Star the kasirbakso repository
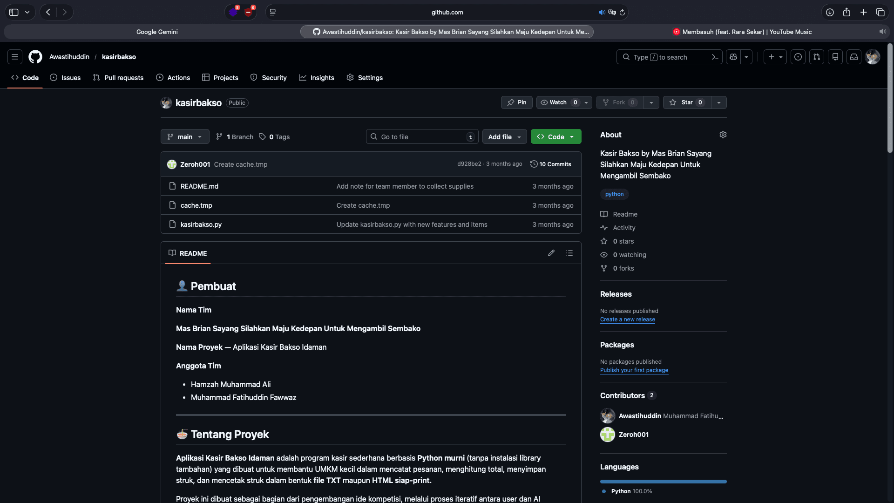 point(687,102)
